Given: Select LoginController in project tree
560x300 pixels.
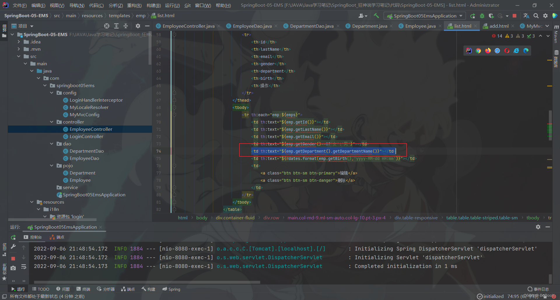Looking at the screenshot, I should [86, 137].
